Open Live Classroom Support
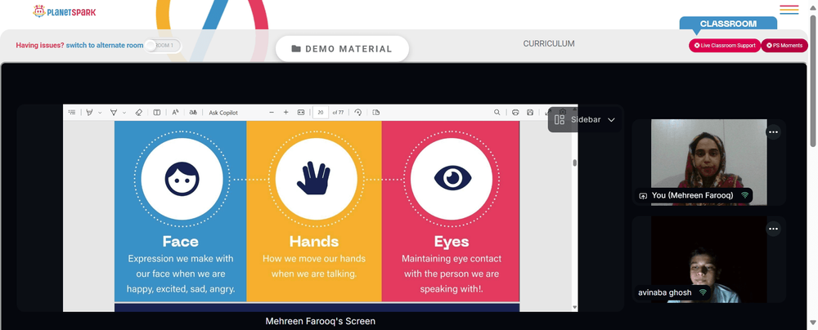 [725, 46]
